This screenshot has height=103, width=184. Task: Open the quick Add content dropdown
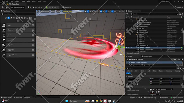pyautogui.click(x=29, y=8)
